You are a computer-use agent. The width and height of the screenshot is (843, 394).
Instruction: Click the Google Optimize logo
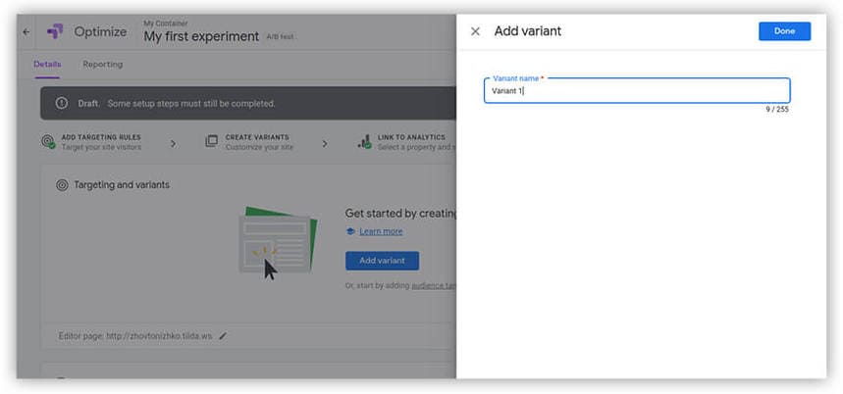click(x=55, y=31)
